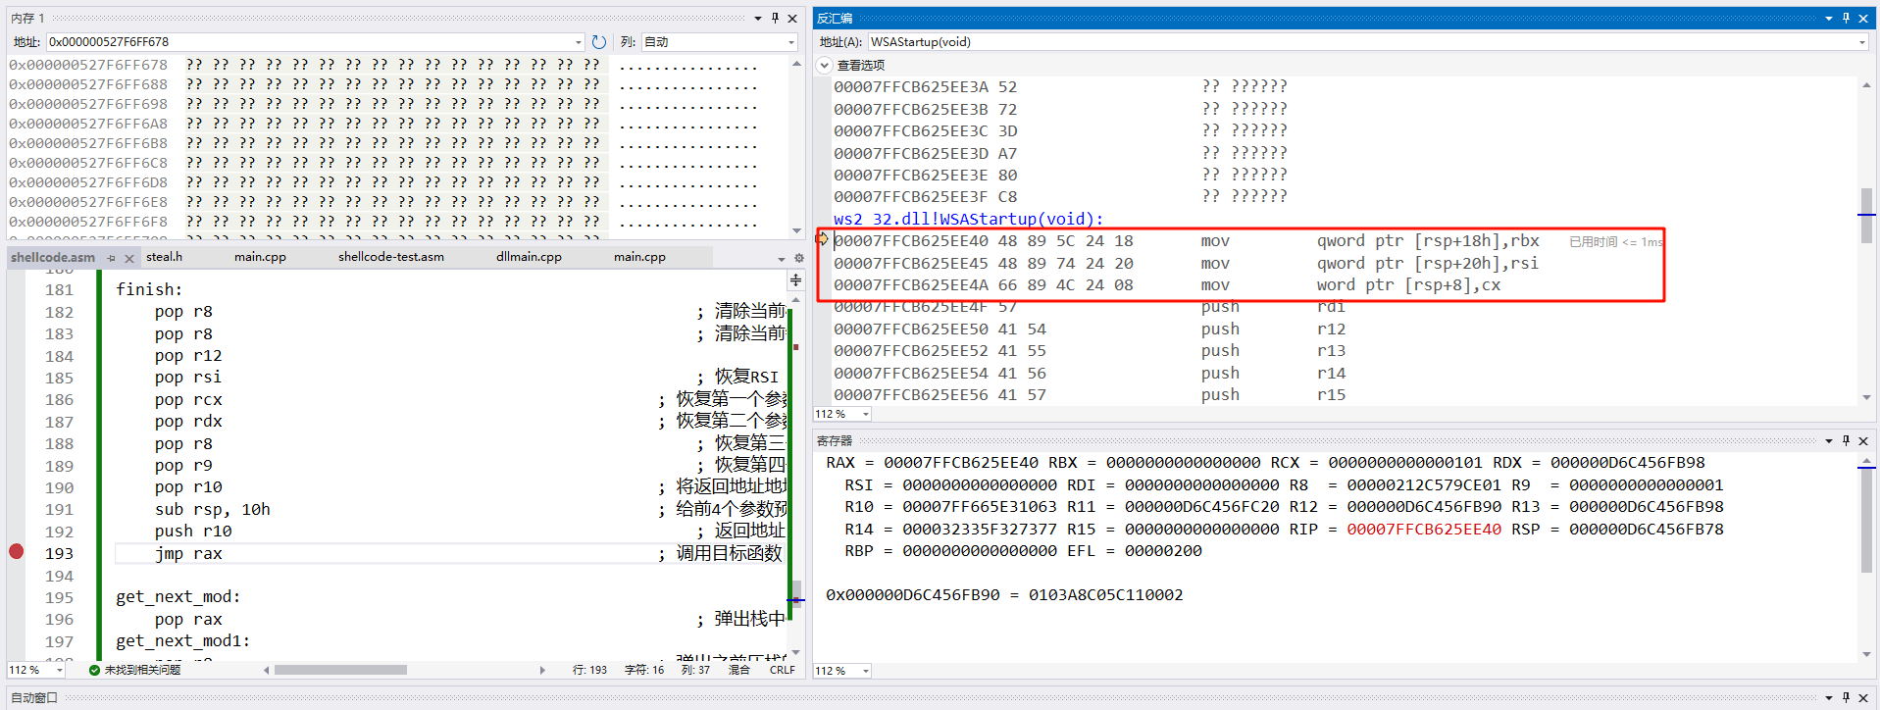Click the no-issues-found status icon
Viewport: 1880px width, 710px height.
click(x=95, y=670)
